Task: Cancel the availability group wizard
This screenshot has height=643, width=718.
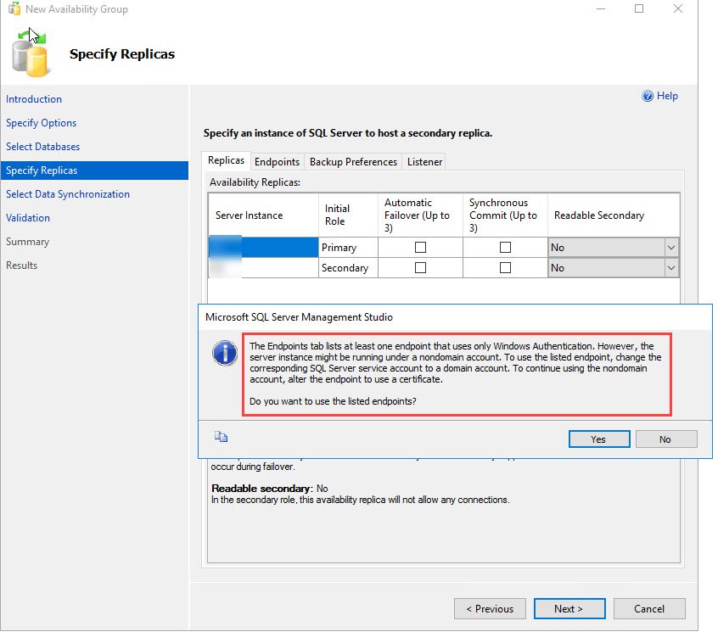Action: point(649,609)
